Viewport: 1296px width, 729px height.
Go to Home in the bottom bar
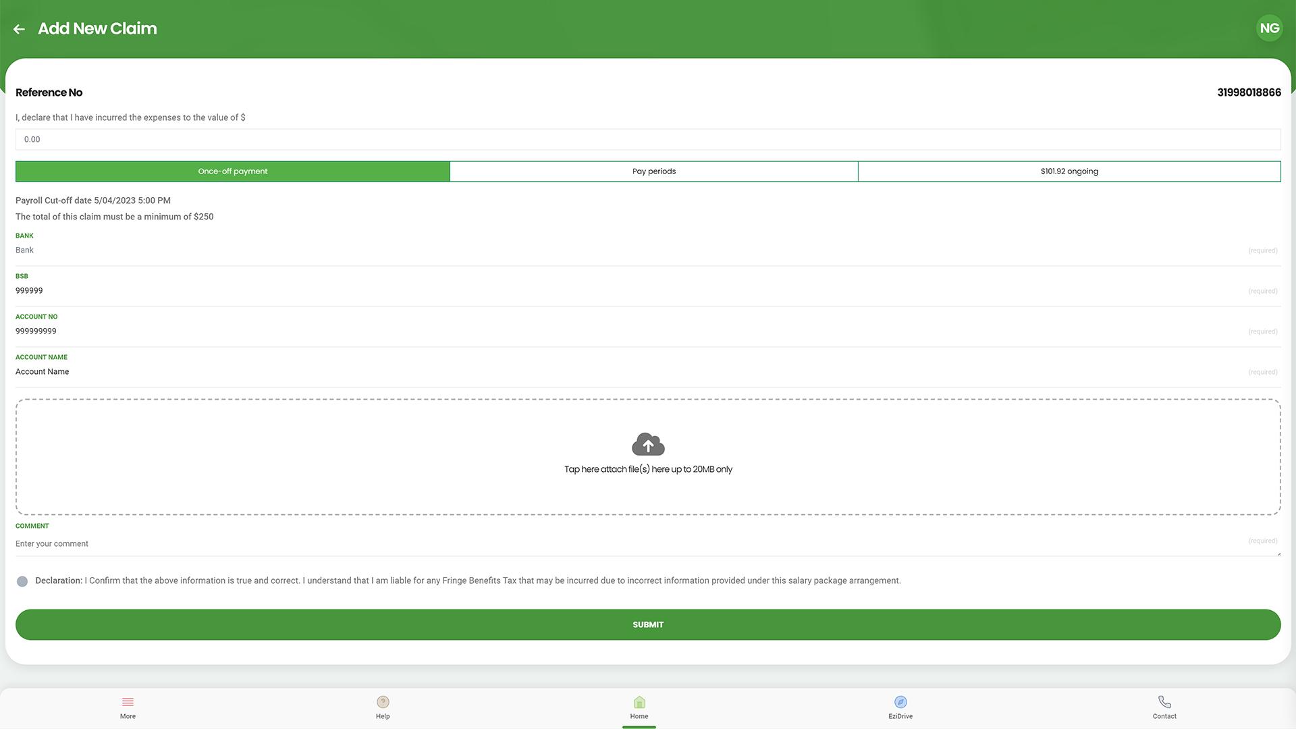[639, 708]
